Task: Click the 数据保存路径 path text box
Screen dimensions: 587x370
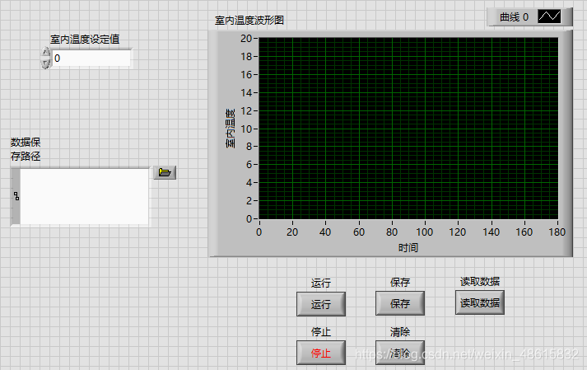Action: (x=84, y=196)
